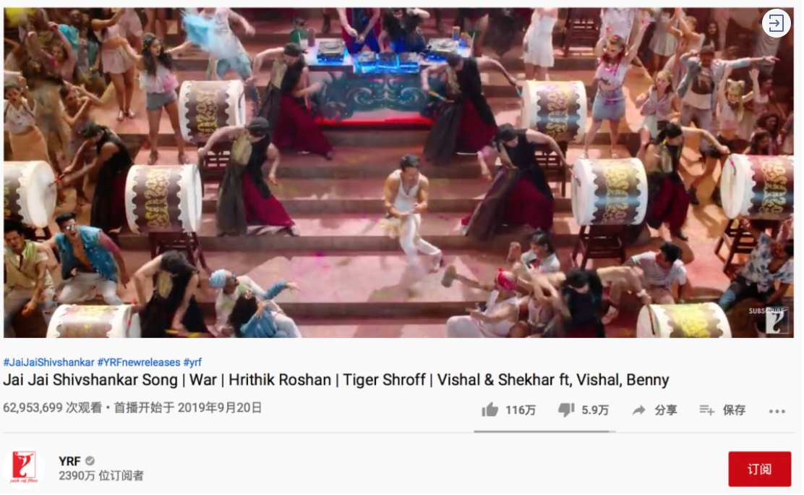Click the 5.9万 dislike count
Viewport: 804px width, 495px height.
(595, 410)
